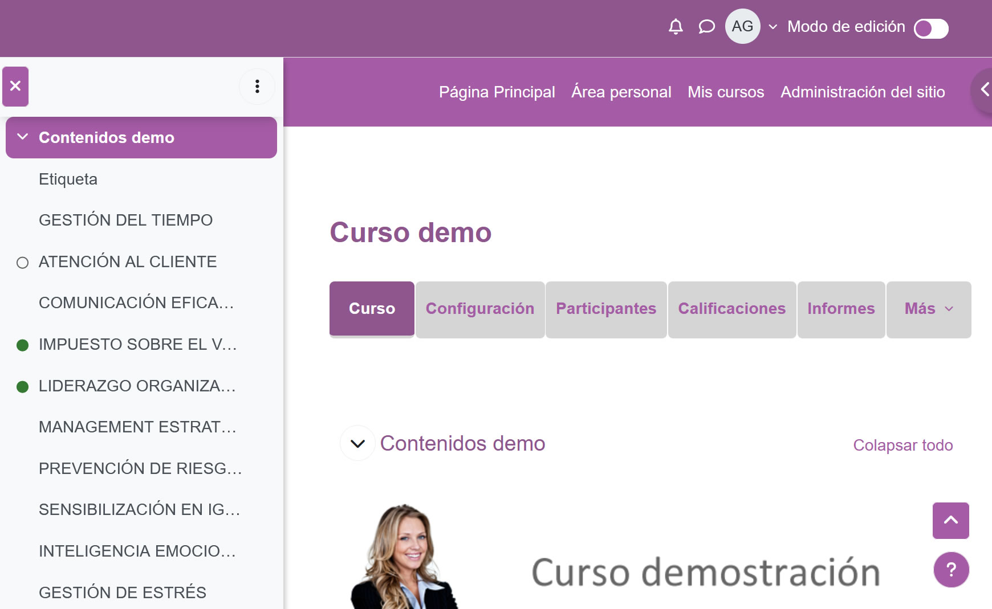
Task: Open the course index options menu
Action: point(257,87)
